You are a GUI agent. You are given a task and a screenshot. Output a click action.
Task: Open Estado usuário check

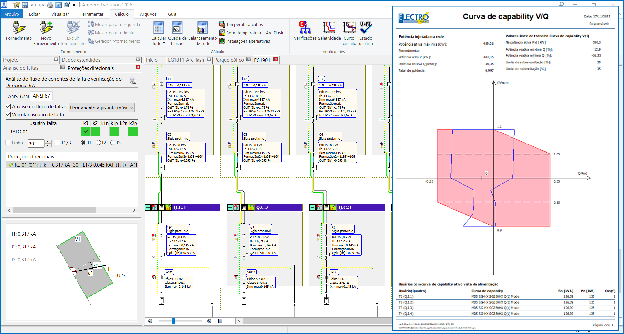[x=366, y=28]
